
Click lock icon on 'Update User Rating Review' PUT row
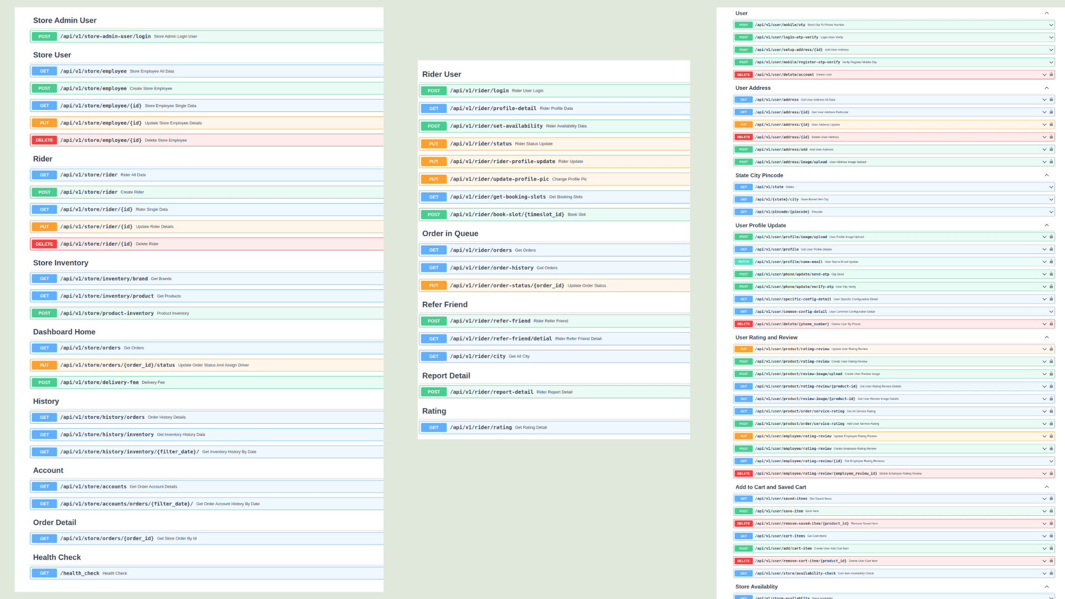(x=1051, y=349)
